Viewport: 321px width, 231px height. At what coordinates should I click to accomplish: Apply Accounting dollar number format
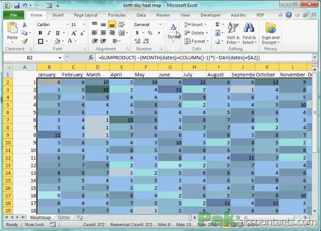(137, 33)
